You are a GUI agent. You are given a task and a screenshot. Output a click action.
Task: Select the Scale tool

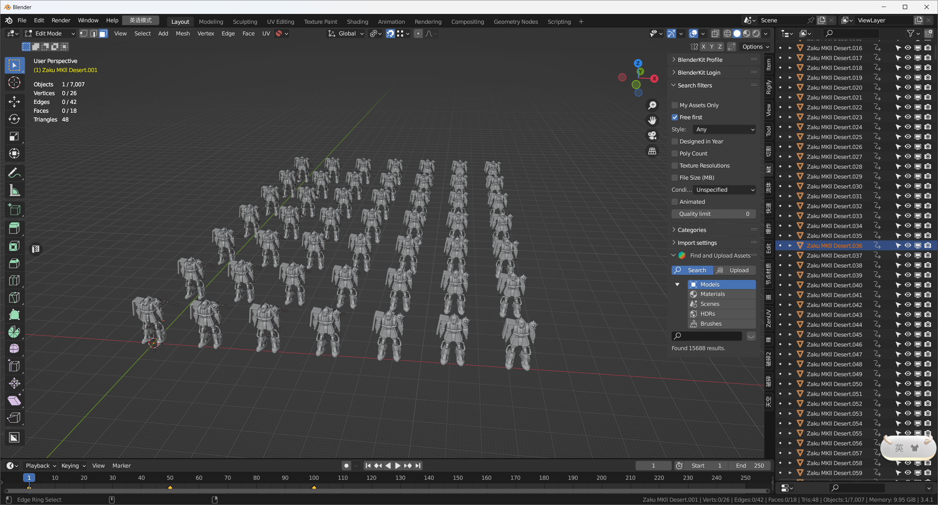14,136
